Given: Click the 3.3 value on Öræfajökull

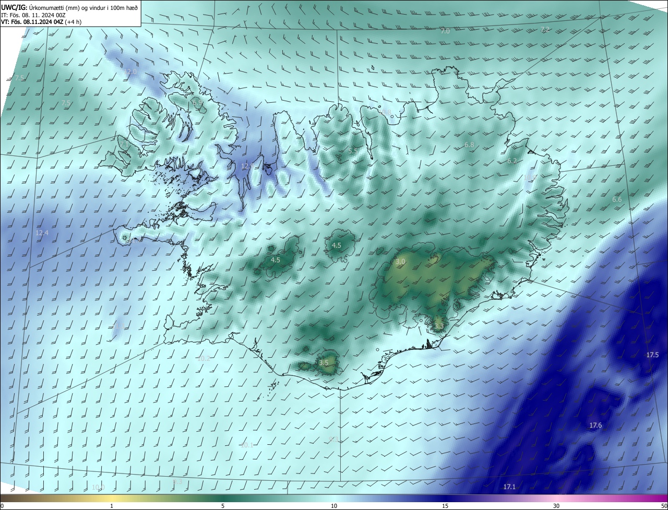Looking at the screenshot, I should [x=439, y=326].
